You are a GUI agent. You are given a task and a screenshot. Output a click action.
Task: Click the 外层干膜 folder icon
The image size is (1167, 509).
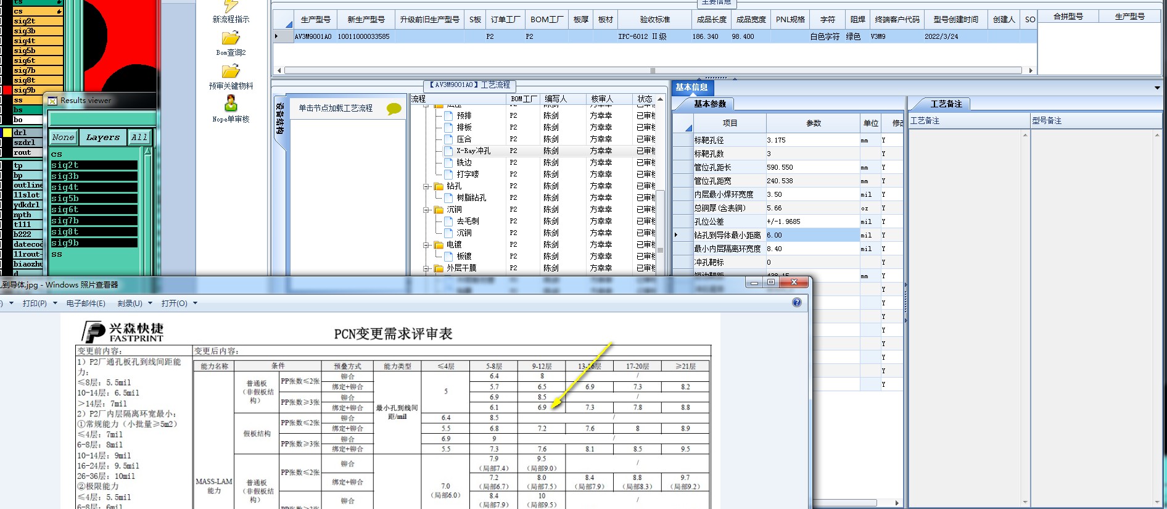pyautogui.click(x=439, y=268)
